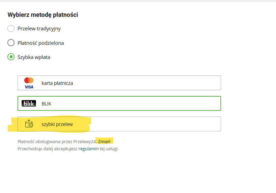The width and height of the screenshot is (276, 193).
Task: Pick the szybki przelew payment label
Action: point(57,124)
